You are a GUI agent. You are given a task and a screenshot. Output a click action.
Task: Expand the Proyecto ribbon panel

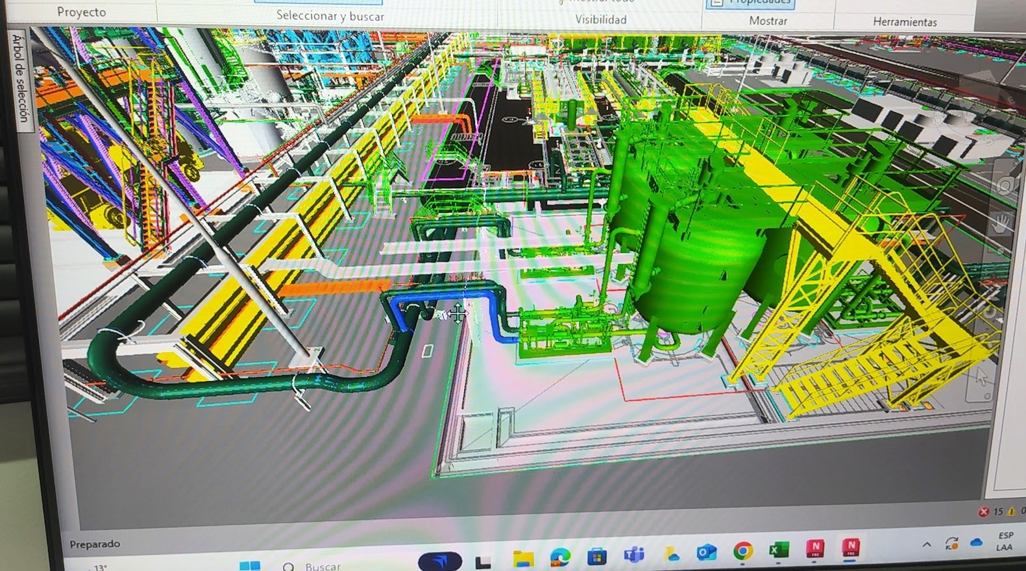[81, 12]
